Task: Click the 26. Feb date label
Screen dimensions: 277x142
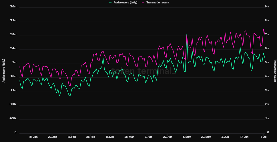Action: click(91, 137)
